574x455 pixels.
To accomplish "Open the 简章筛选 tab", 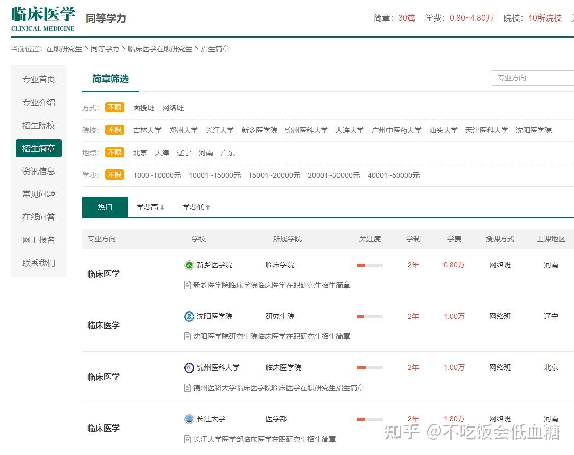I will tap(111, 79).
